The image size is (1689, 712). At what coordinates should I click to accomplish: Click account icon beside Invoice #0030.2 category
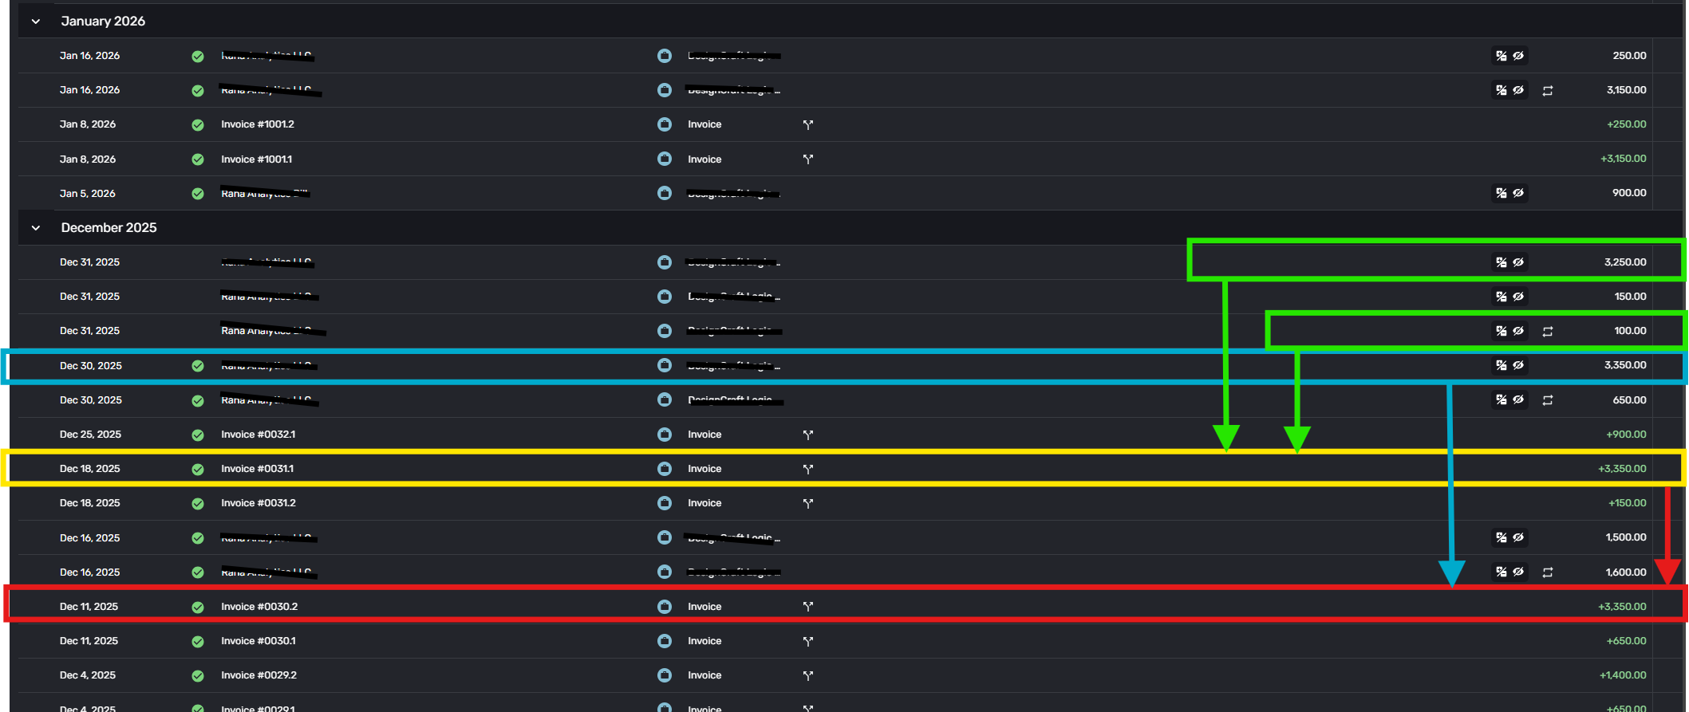tap(665, 607)
